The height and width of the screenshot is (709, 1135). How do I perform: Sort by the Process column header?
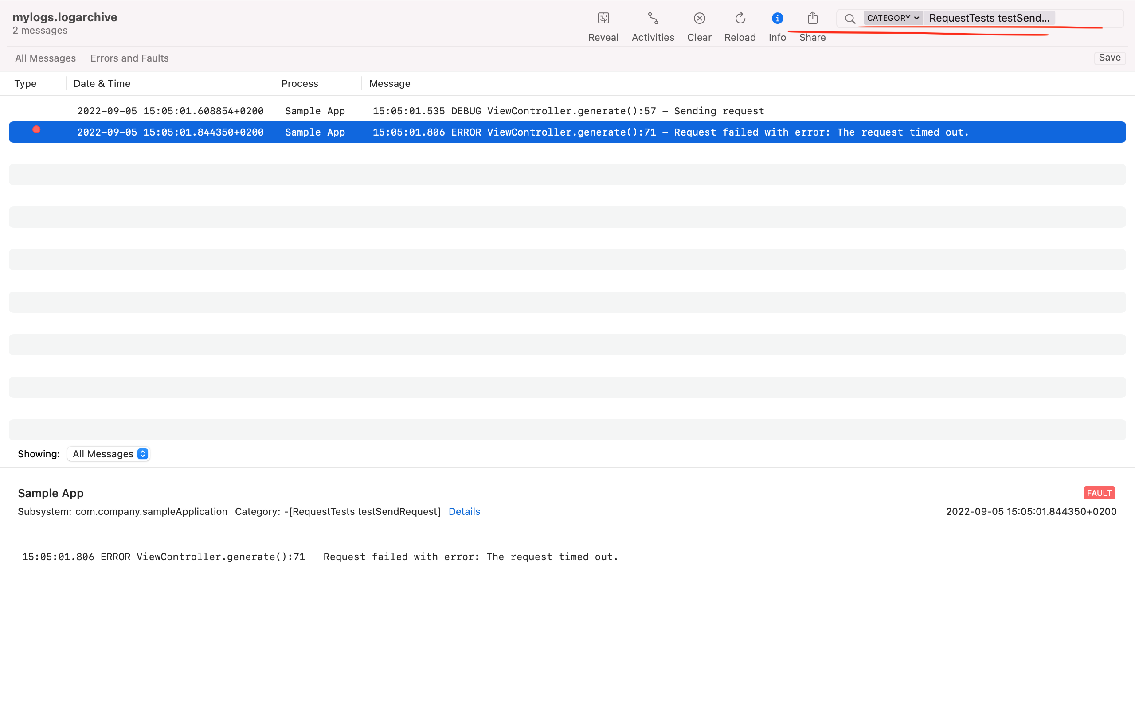[300, 83]
